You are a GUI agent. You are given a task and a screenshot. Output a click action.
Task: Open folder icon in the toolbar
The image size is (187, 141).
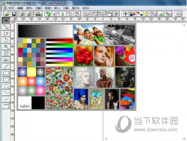click(7, 14)
